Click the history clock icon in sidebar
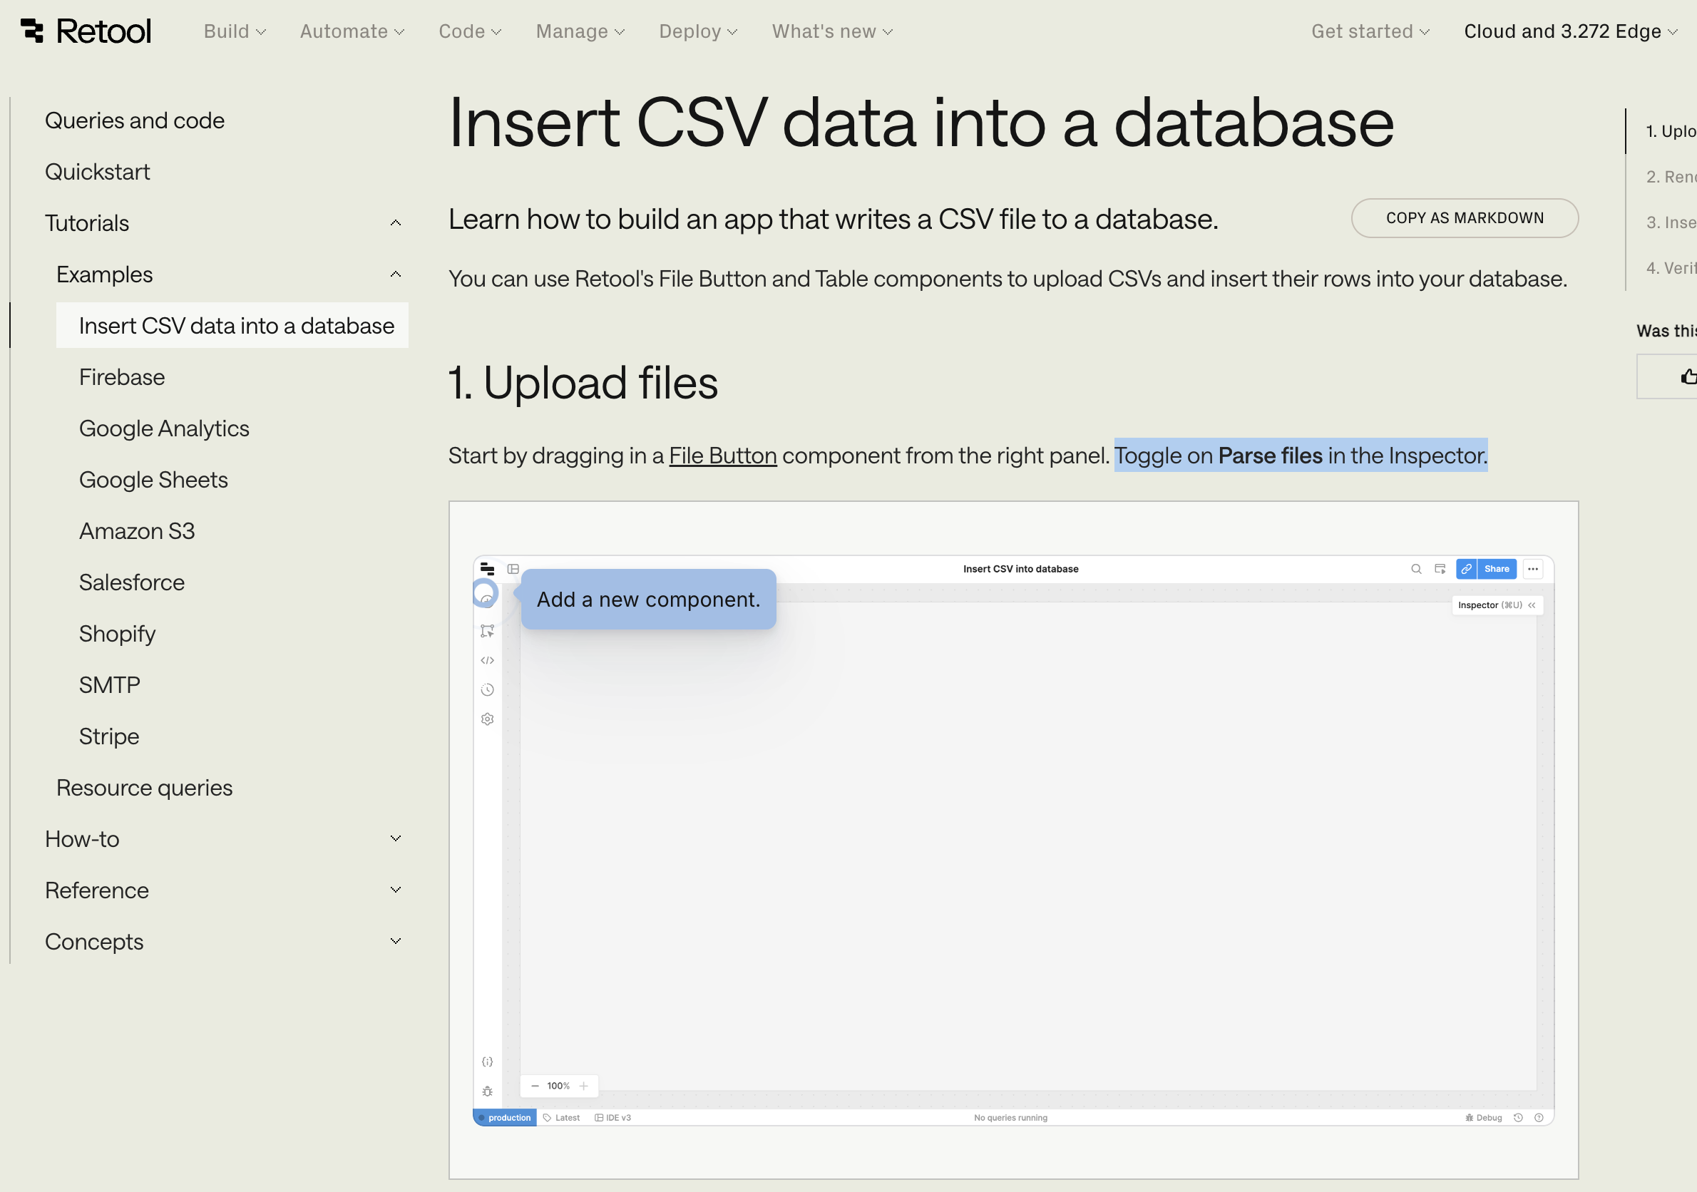 tap(487, 690)
